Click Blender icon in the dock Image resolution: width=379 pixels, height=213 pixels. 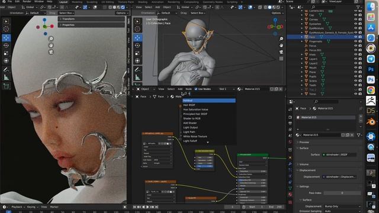click(371, 121)
